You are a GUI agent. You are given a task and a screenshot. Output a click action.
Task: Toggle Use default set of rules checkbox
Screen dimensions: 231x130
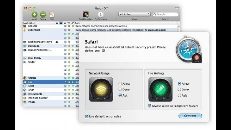87,116
